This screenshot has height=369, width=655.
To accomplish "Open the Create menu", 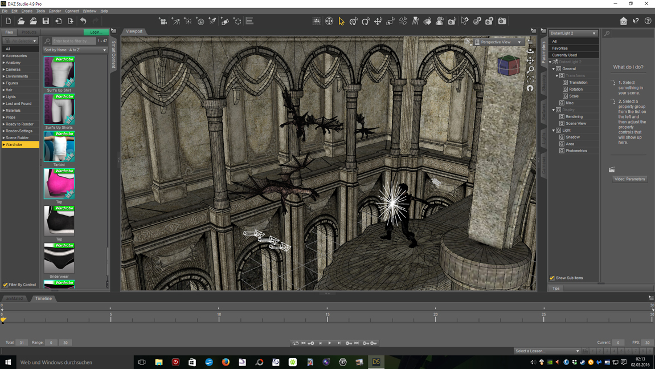I will coord(27,11).
